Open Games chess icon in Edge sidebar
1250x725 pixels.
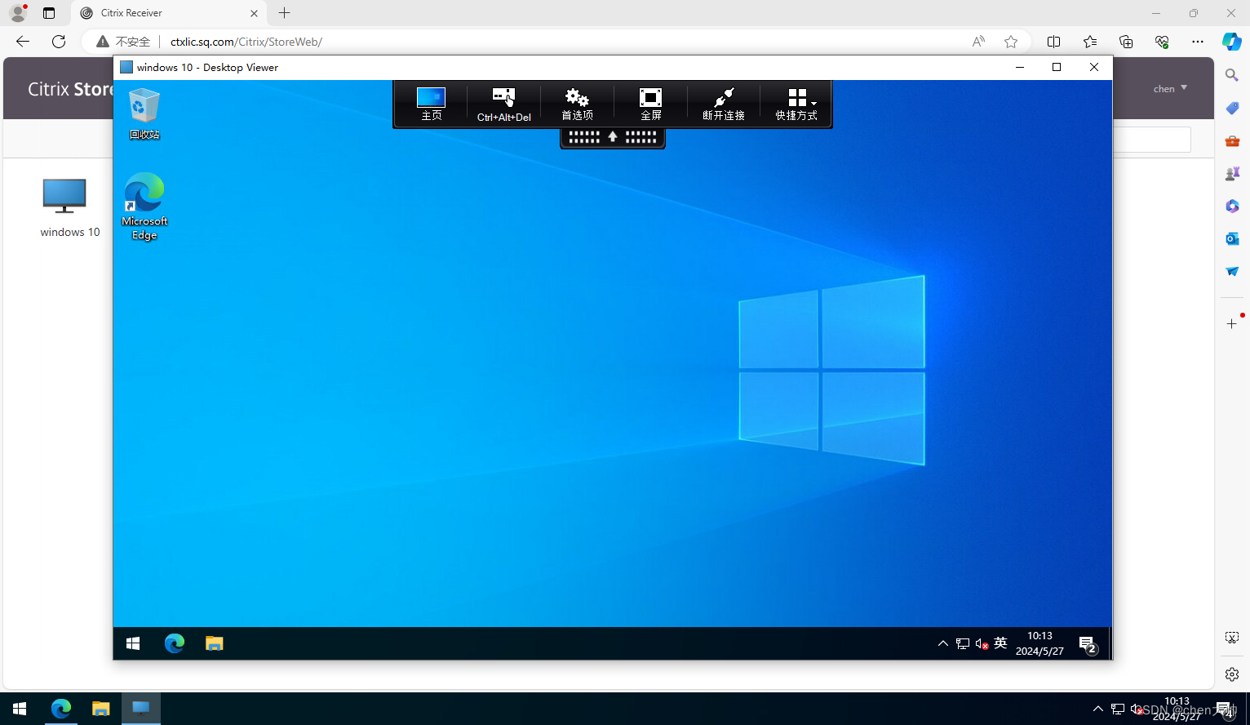point(1232,173)
